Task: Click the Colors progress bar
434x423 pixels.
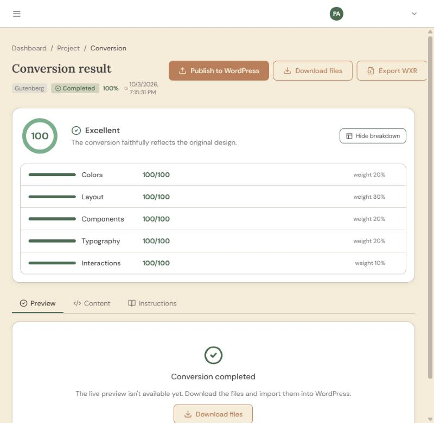Action: [52, 174]
